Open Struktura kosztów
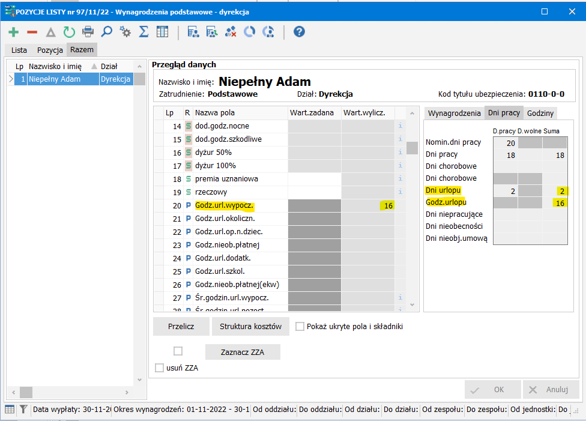The height and width of the screenshot is (421, 586). 250,326
